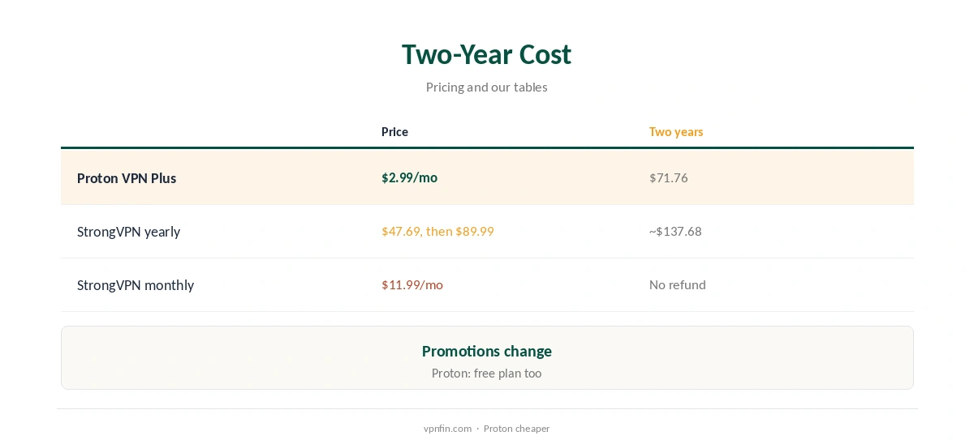974x444 pixels.
Task: Click the "StrongVPN yearly" row label
Action: click(x=128, y=232)
